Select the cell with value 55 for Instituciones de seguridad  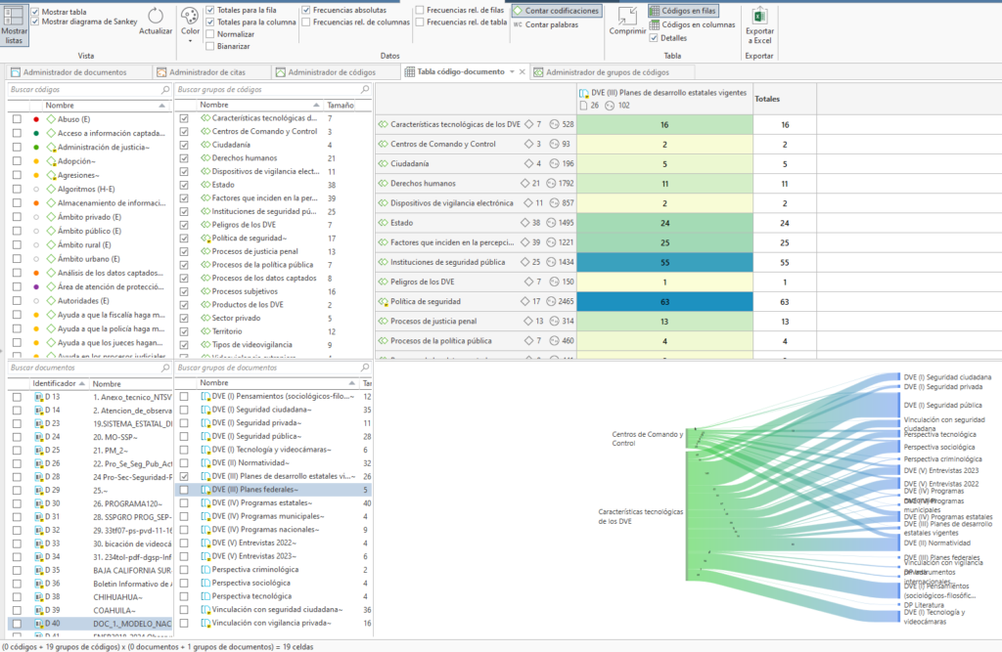664,262
